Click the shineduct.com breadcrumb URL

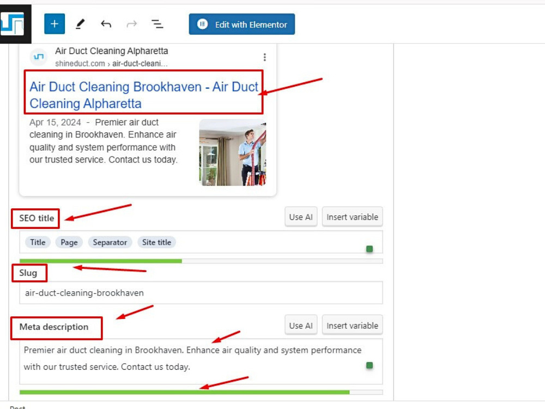click(x=111, y=64)
